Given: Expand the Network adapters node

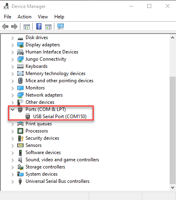Looking at the screenshot, I should coord(13,95).
